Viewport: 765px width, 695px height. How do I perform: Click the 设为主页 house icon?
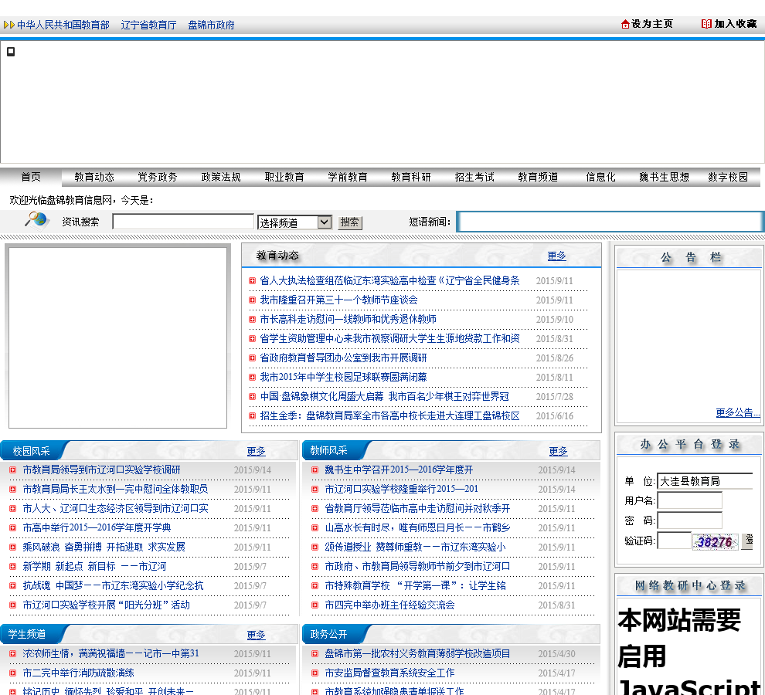pyautogui.click(x=625, y=24)
